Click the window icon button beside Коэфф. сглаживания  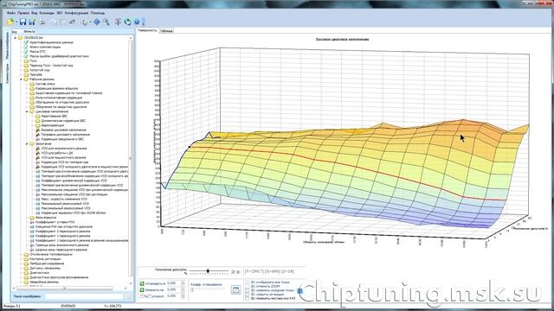pos(235,290)
